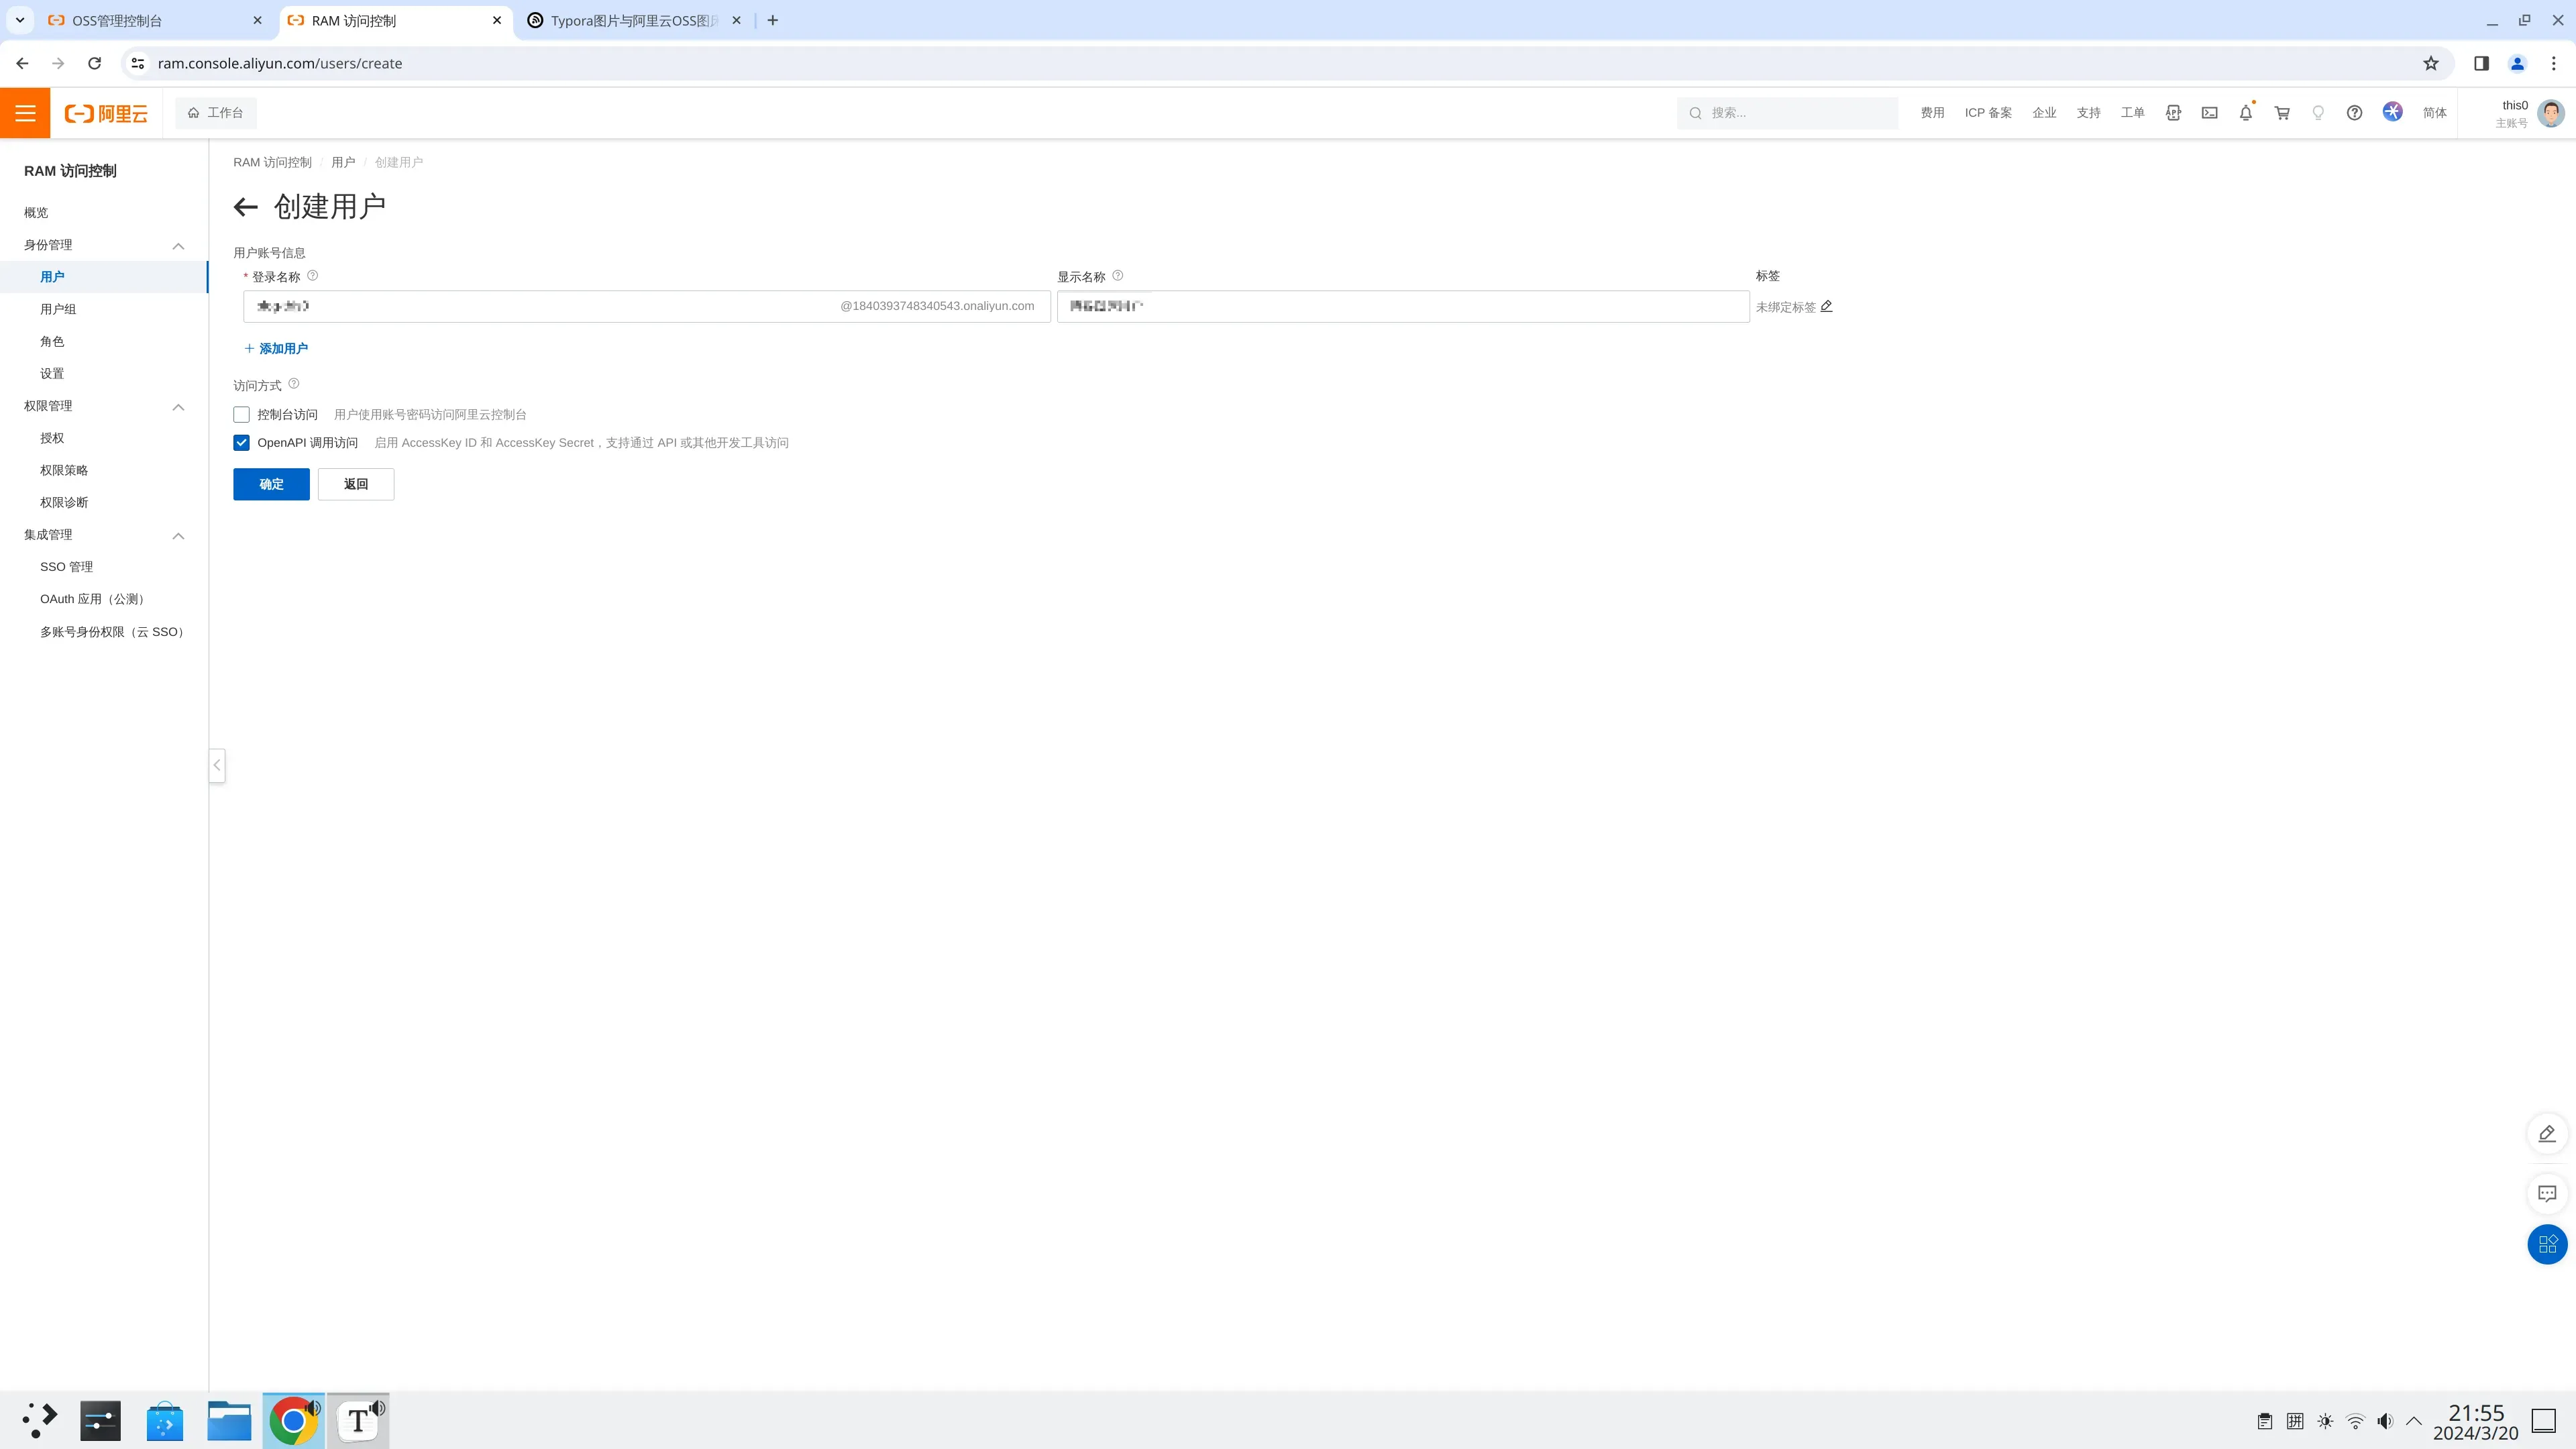Click the 确定 button

271,484
